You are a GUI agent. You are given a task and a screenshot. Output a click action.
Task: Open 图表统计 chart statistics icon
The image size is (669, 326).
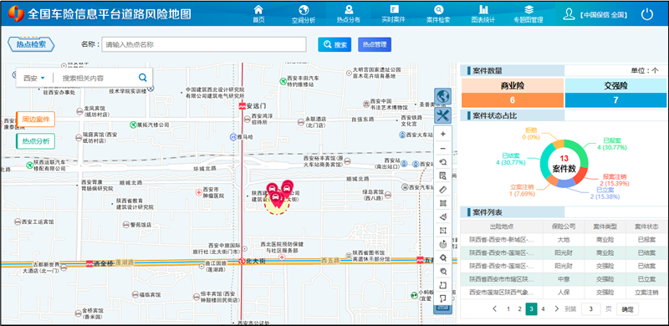coord(483,13)
